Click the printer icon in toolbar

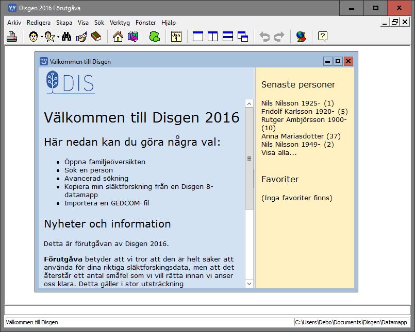pyautogui.click(x=12, y=37)
